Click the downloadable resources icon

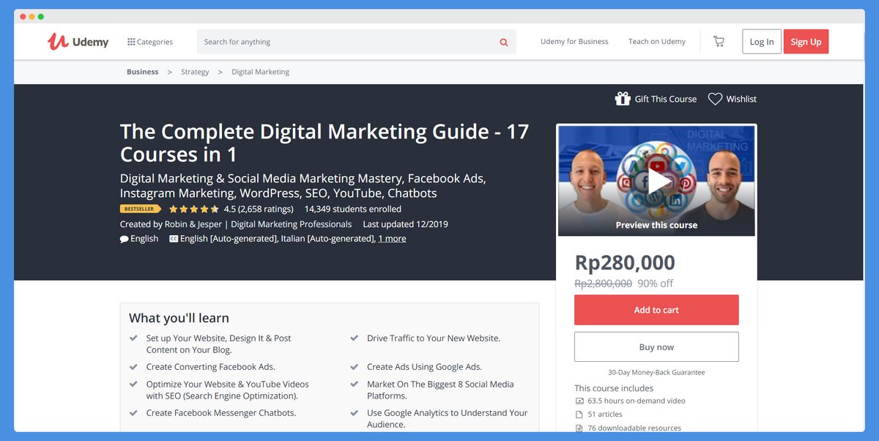click(x=579, y=428)
